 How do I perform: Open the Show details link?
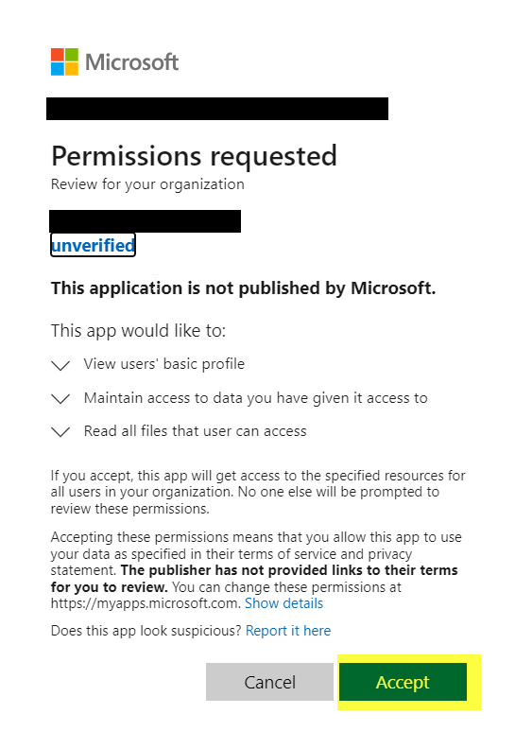(x=284, y=603)
